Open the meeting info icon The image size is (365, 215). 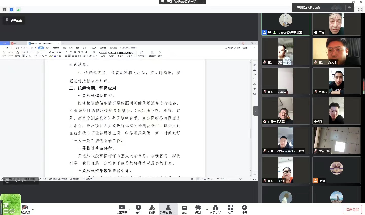click(x=5, y=10)
